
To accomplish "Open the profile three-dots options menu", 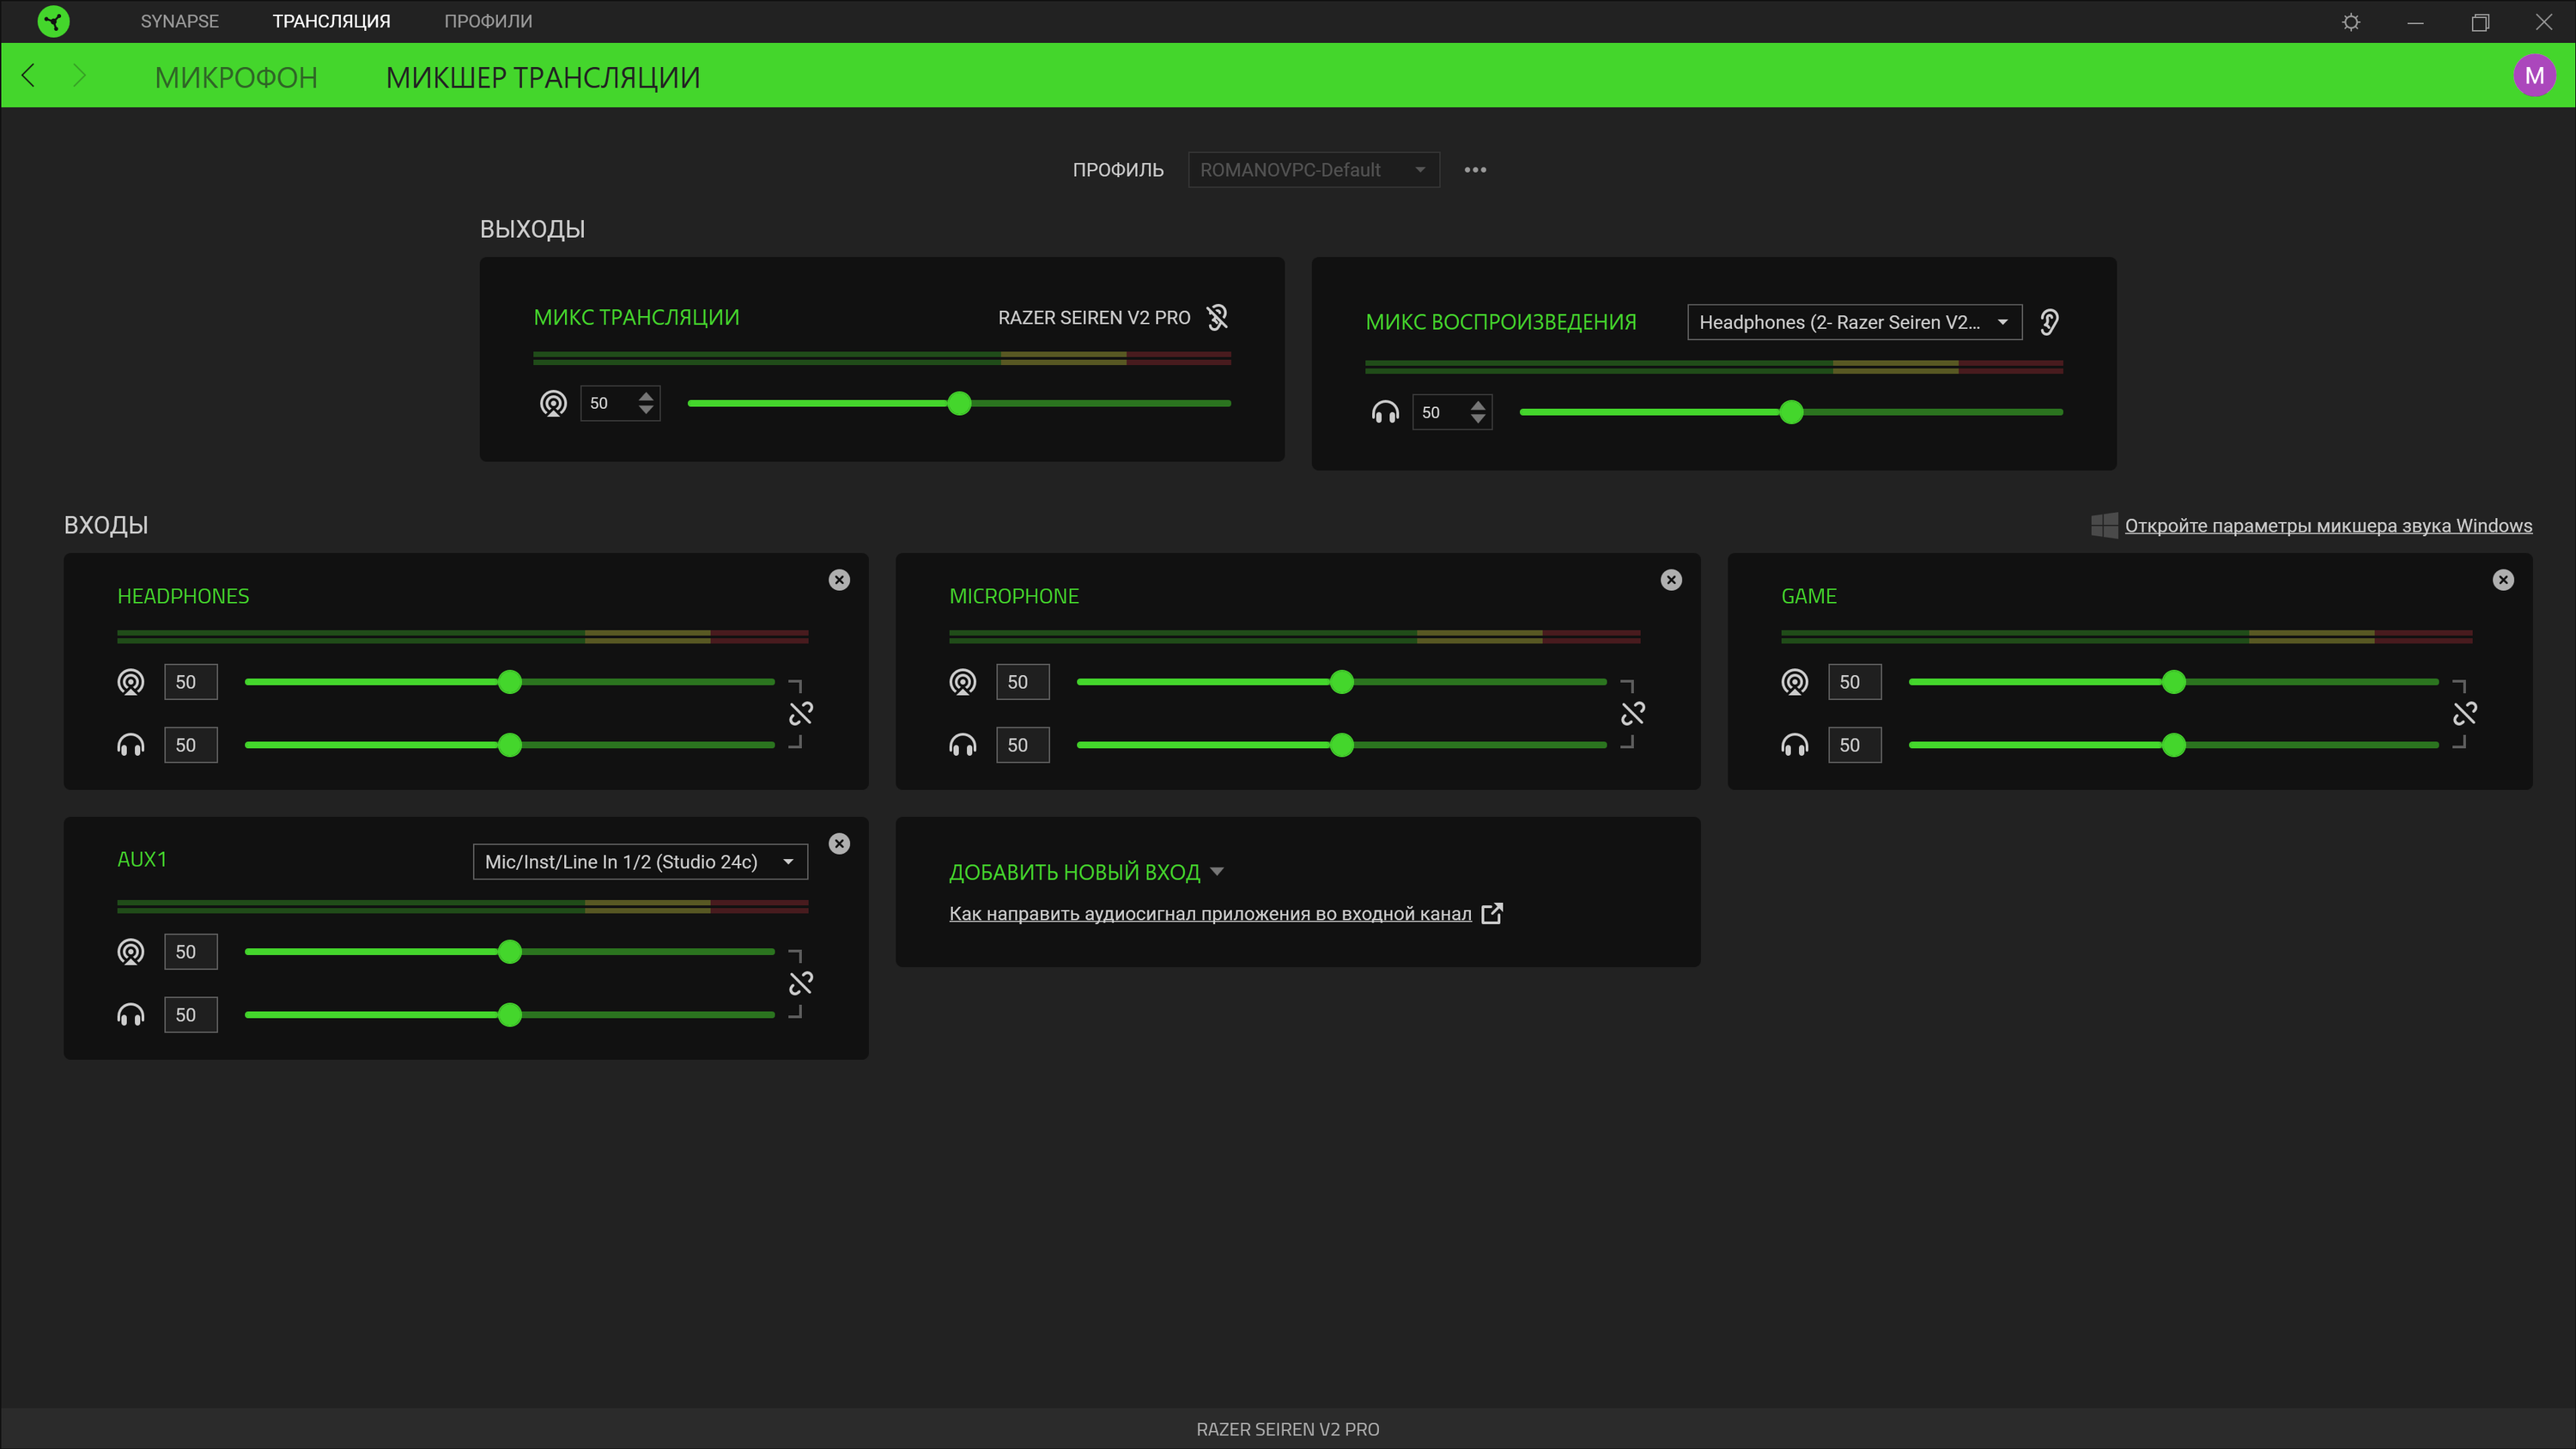I will click(x=1475, y=170).
